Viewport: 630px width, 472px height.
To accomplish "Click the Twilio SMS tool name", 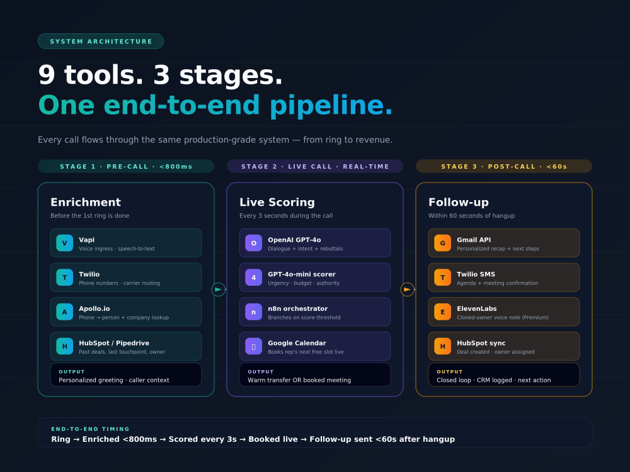I will 476,274.
